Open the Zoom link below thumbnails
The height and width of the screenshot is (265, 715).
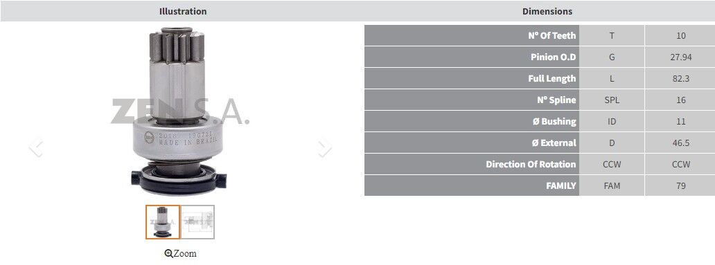tap(180, 254)
